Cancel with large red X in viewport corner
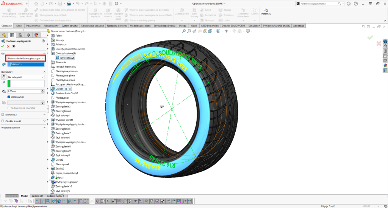The width and height of the screenshot is (388, 208). coord(379,43)
